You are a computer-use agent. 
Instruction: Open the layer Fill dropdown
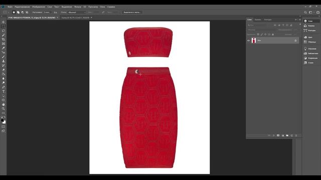tap(295, 34)
